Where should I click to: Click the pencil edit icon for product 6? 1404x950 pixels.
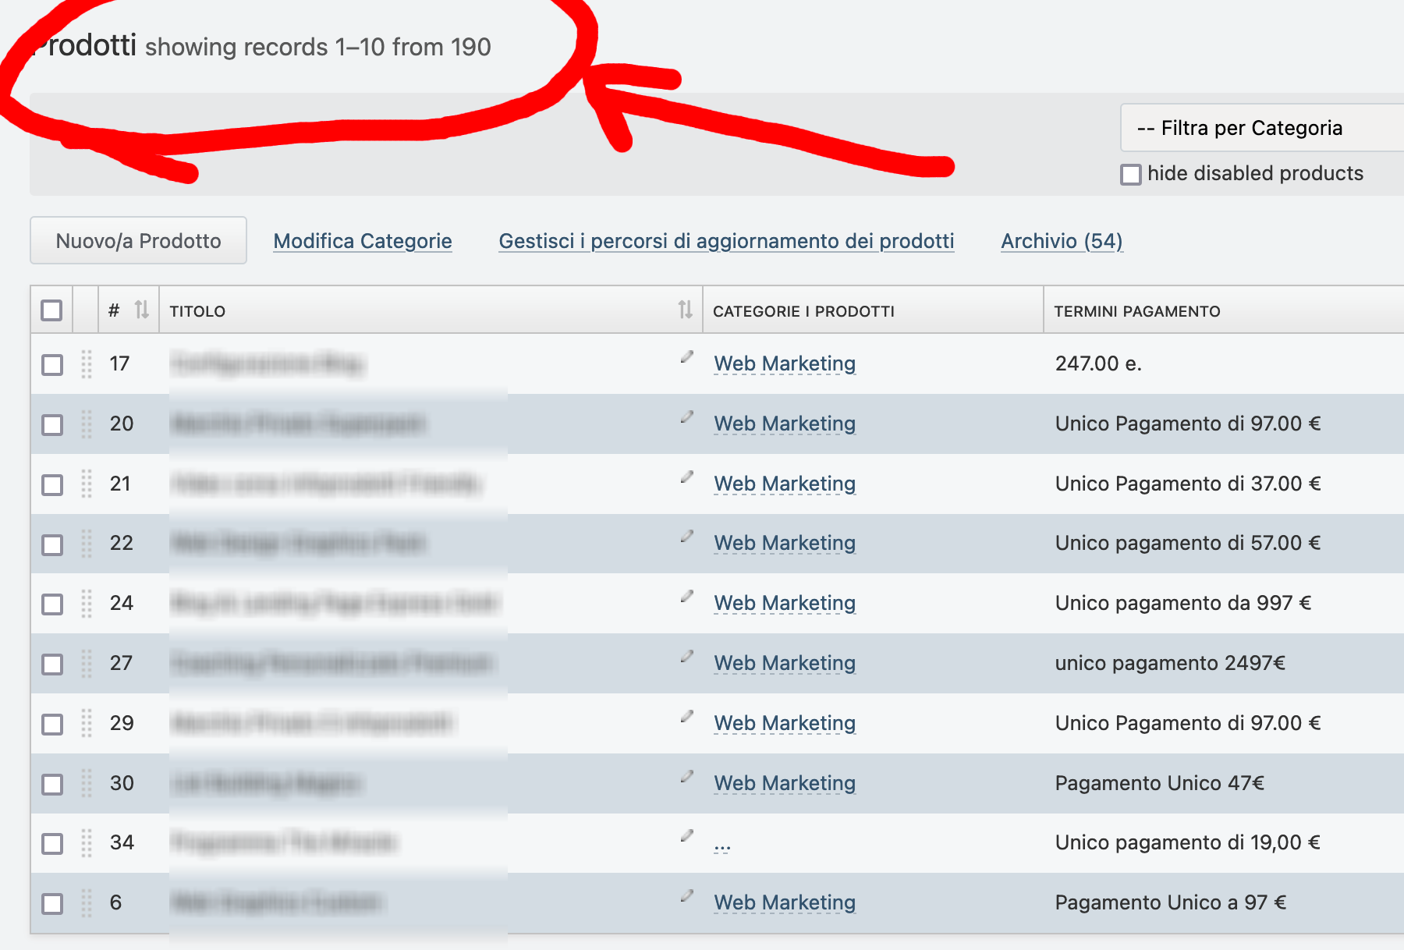(x=686, y=896)
